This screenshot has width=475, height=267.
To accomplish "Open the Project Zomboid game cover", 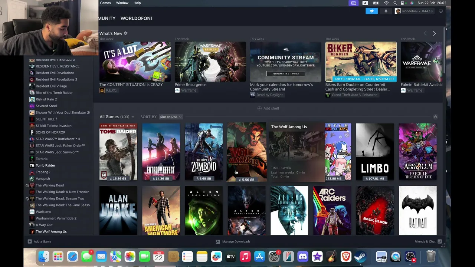I will pyautogui.click(x=204, y=152).
